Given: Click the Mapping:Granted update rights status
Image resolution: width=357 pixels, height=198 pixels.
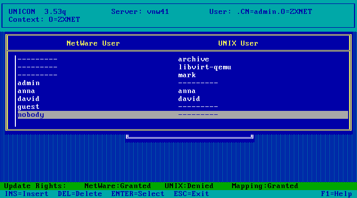Looking at the screenshot, I should tap(265, 186).
